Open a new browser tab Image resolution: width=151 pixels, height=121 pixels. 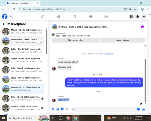coord(43,3)
